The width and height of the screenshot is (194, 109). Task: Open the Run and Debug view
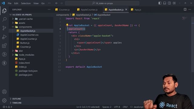coord(4,37)
